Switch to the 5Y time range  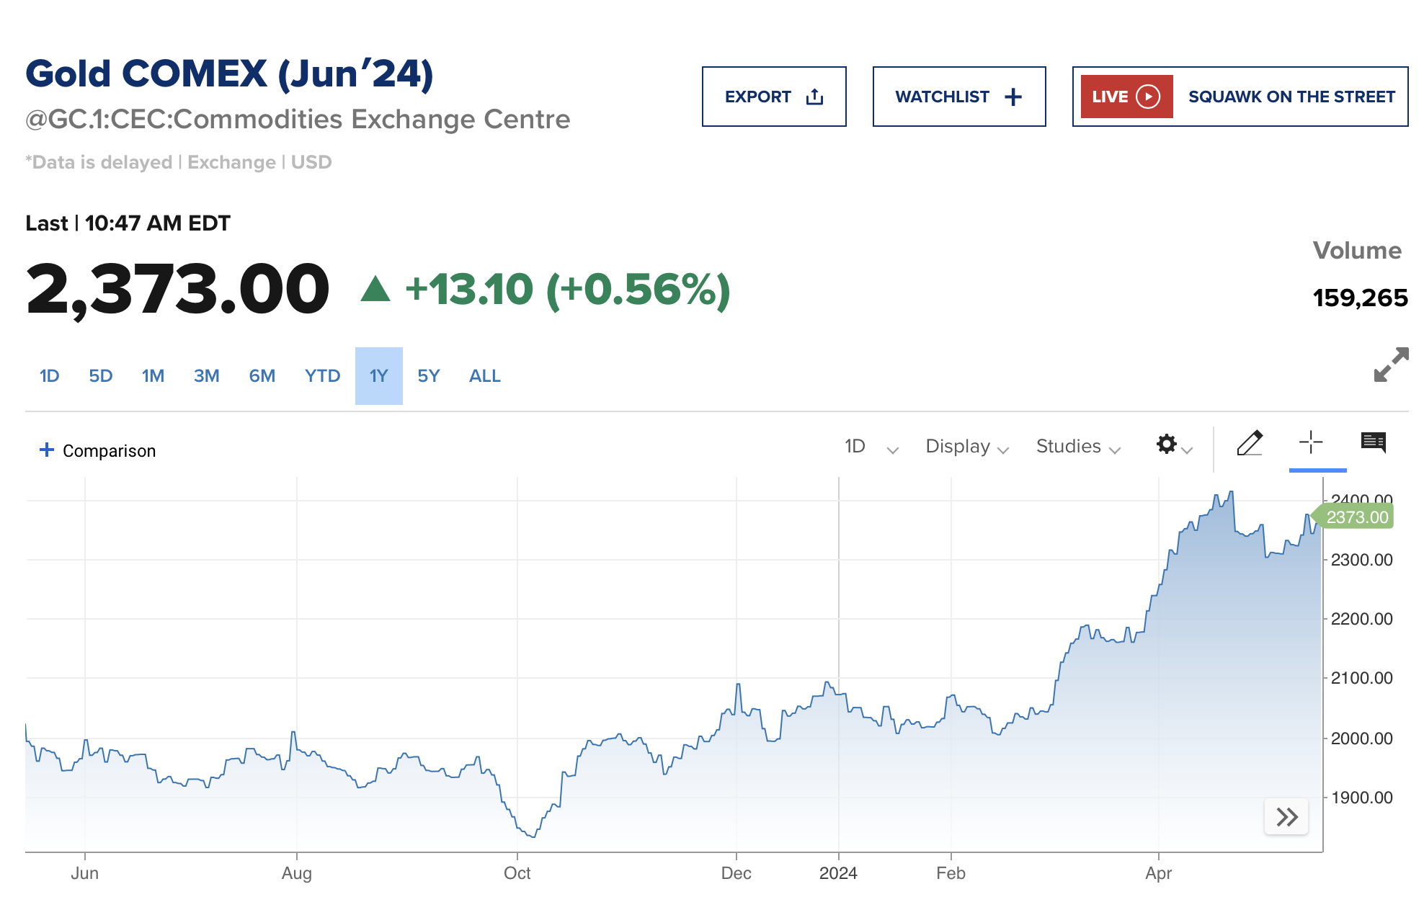pos(428,376)
